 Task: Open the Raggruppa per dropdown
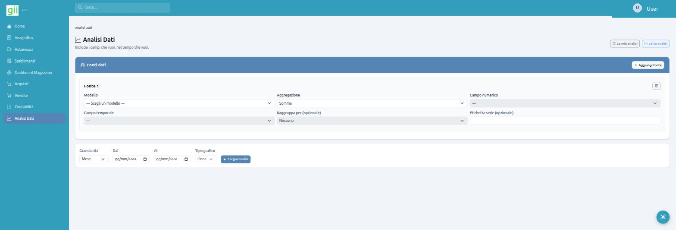pyautogui.click(x=372, y=121)
